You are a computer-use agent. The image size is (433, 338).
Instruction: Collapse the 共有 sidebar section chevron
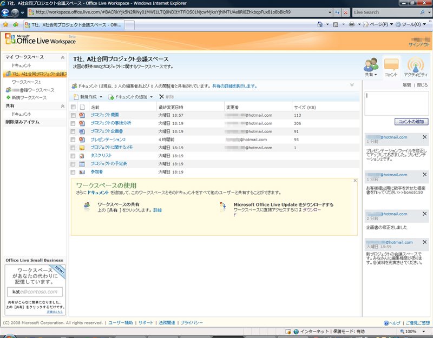coord(63,106)
